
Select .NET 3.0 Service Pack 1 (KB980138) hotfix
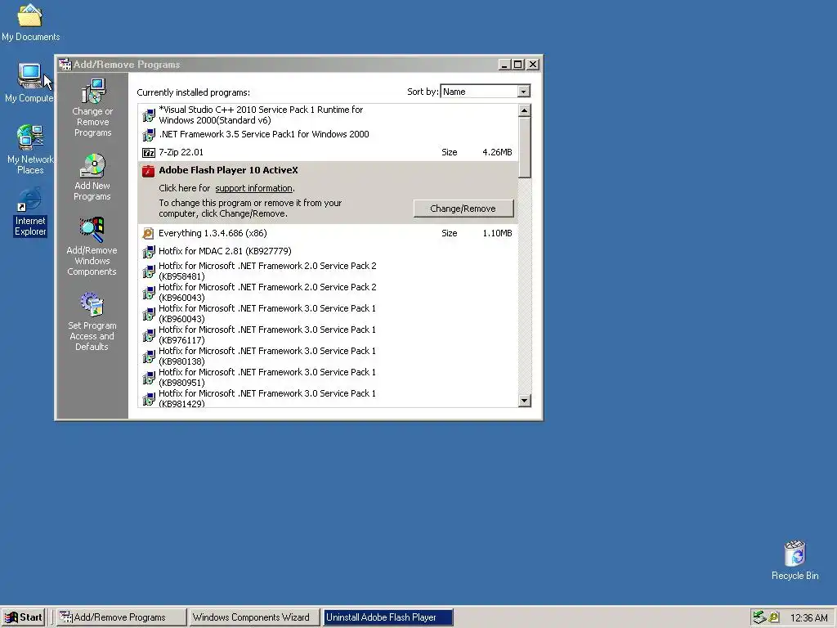(x=327, y=357)
